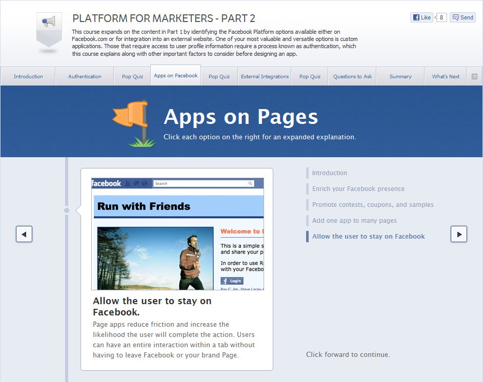Select the Apps on Facebook tab

tap(175, 75)
